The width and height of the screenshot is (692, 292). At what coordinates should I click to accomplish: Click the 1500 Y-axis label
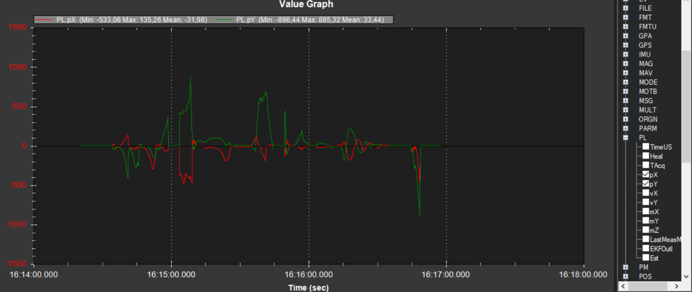pyautogui.click(x=18, y=28)
